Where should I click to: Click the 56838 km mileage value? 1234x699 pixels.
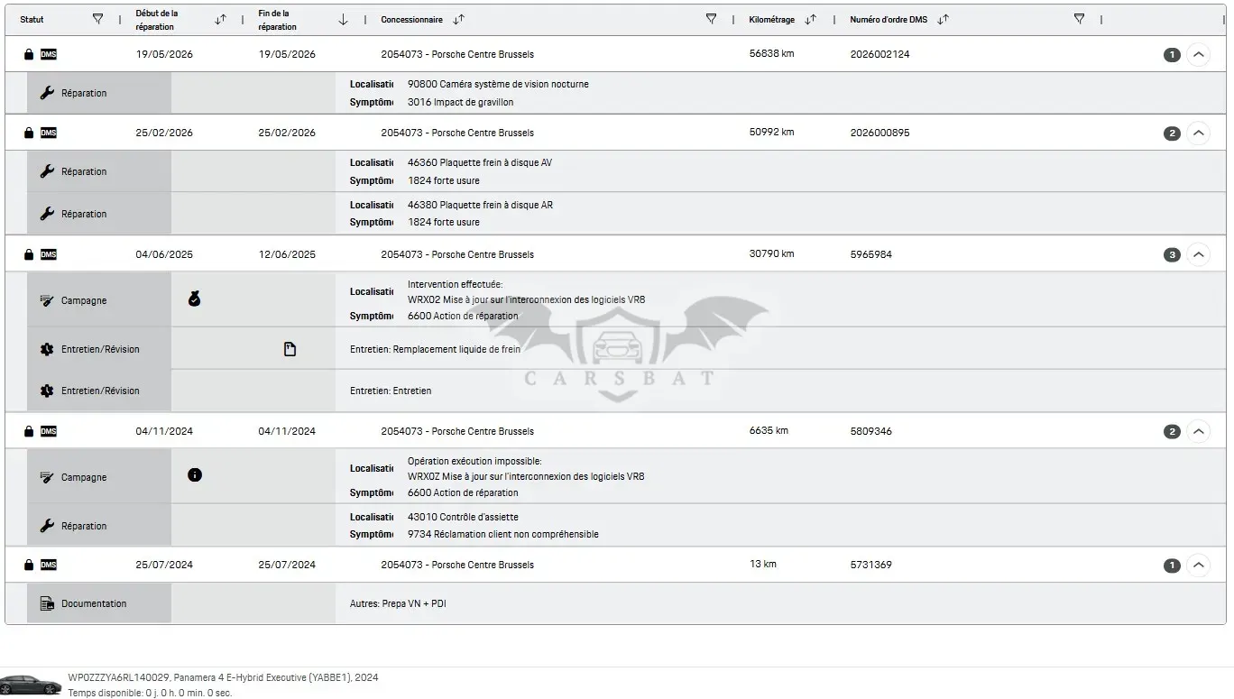pyautogui.click(x=771, y=53)
